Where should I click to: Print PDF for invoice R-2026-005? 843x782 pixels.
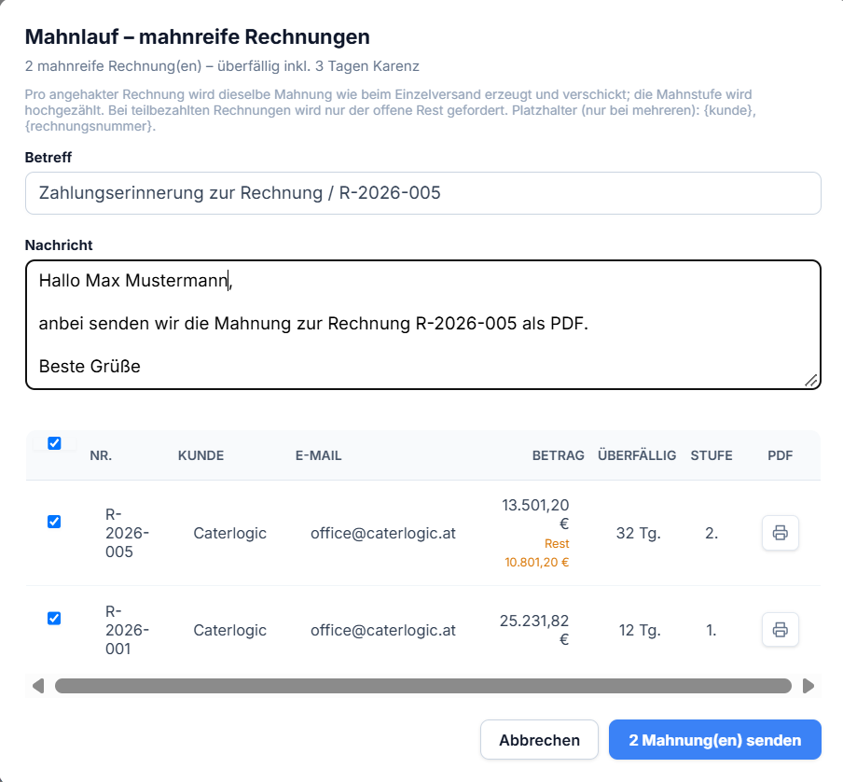pos(781,533)
